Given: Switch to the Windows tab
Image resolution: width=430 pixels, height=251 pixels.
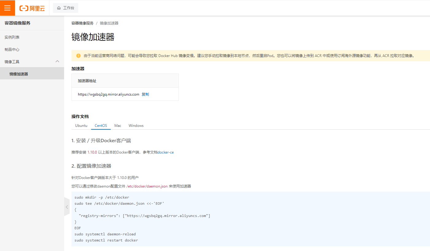Looking at the screenshot, I should [x=136, y=126].
